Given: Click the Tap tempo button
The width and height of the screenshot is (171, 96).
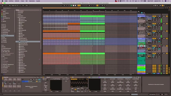Looking at the screenshot, I should pyautogui.click(x=10, y=5).
